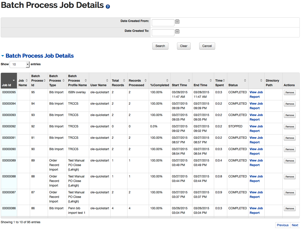Focus the Date Created From input field
301x229 pixels.
[163, 23]
